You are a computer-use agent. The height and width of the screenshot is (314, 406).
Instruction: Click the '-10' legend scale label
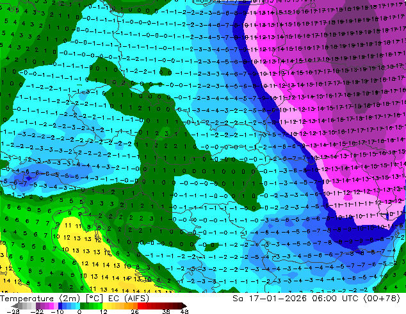[x=57, y=311]
